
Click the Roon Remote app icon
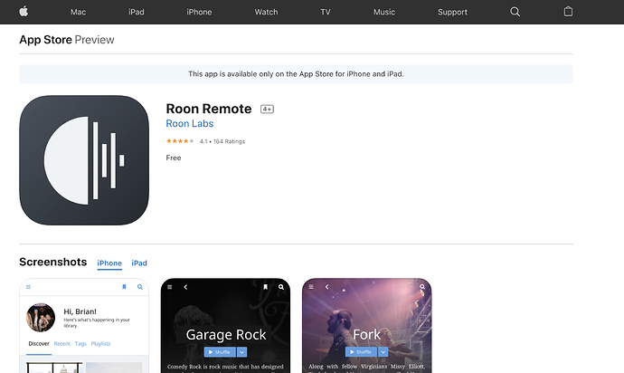tap(84, 160)
